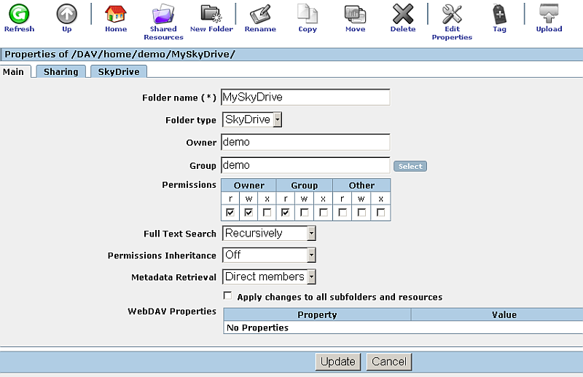
Task: Click the Delete toolbar icon
Action: pyautogui.click(x=402, y=15)
